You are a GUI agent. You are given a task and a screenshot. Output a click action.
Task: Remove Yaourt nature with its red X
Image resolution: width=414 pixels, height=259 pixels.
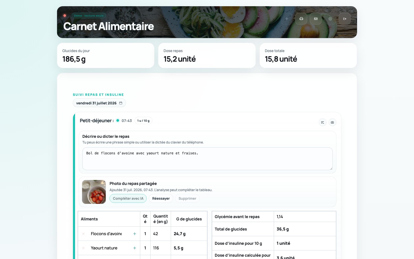(x=84, y=248)
